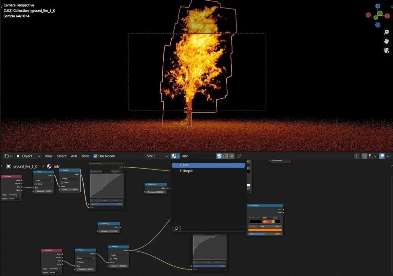Click the new material duplicate icon
The image size is (393, 276).
pyautogui.click(x=226, y=156)
